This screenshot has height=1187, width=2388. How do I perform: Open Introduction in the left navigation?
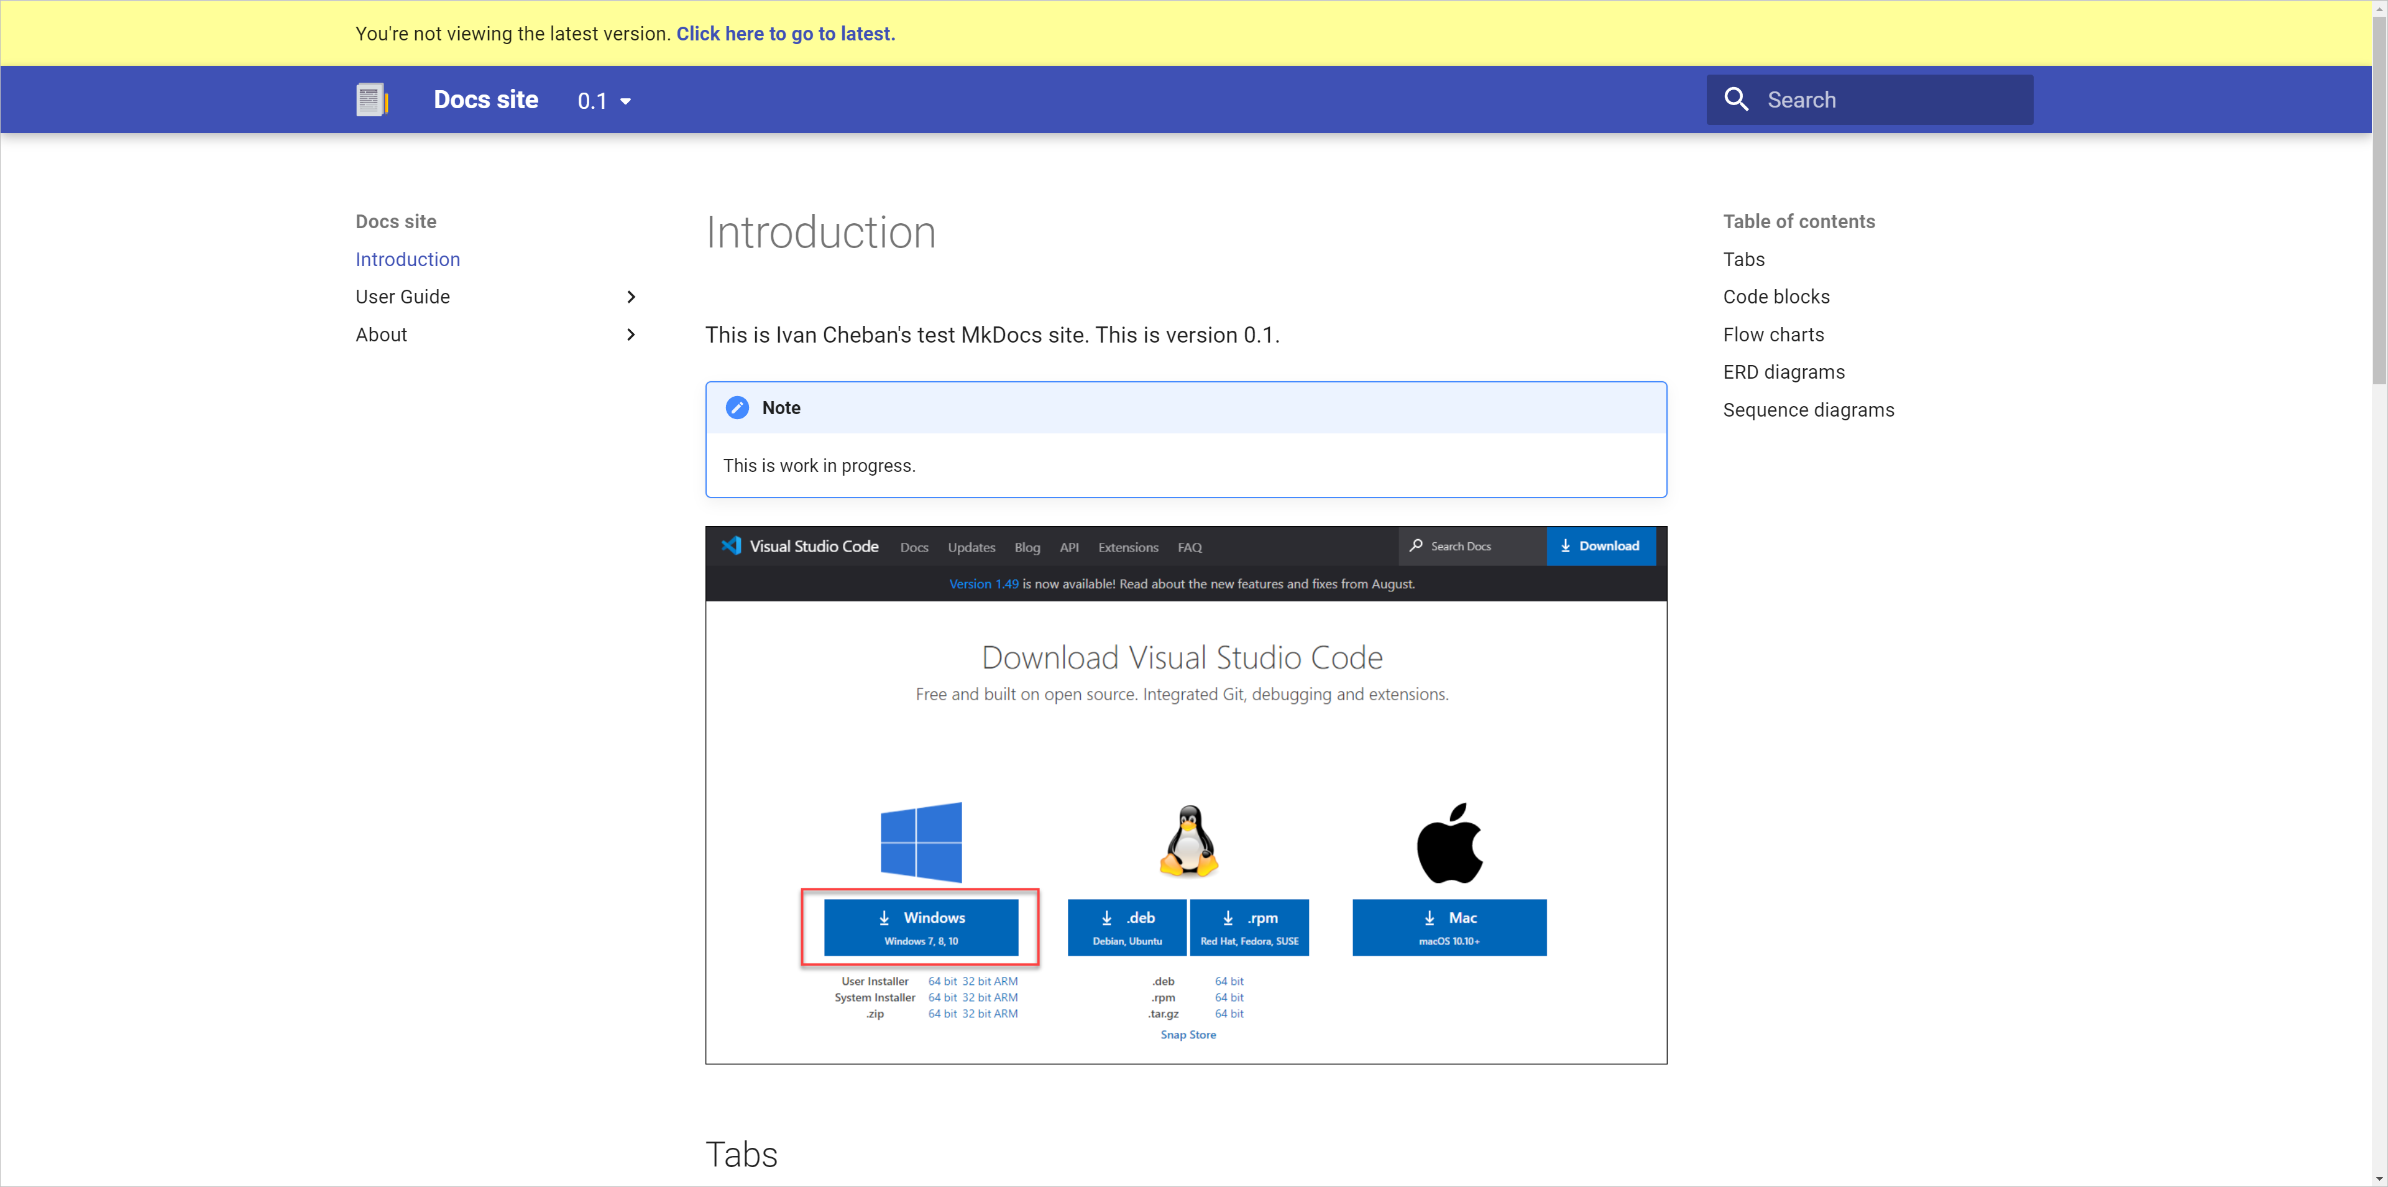[x=407, y=260]
